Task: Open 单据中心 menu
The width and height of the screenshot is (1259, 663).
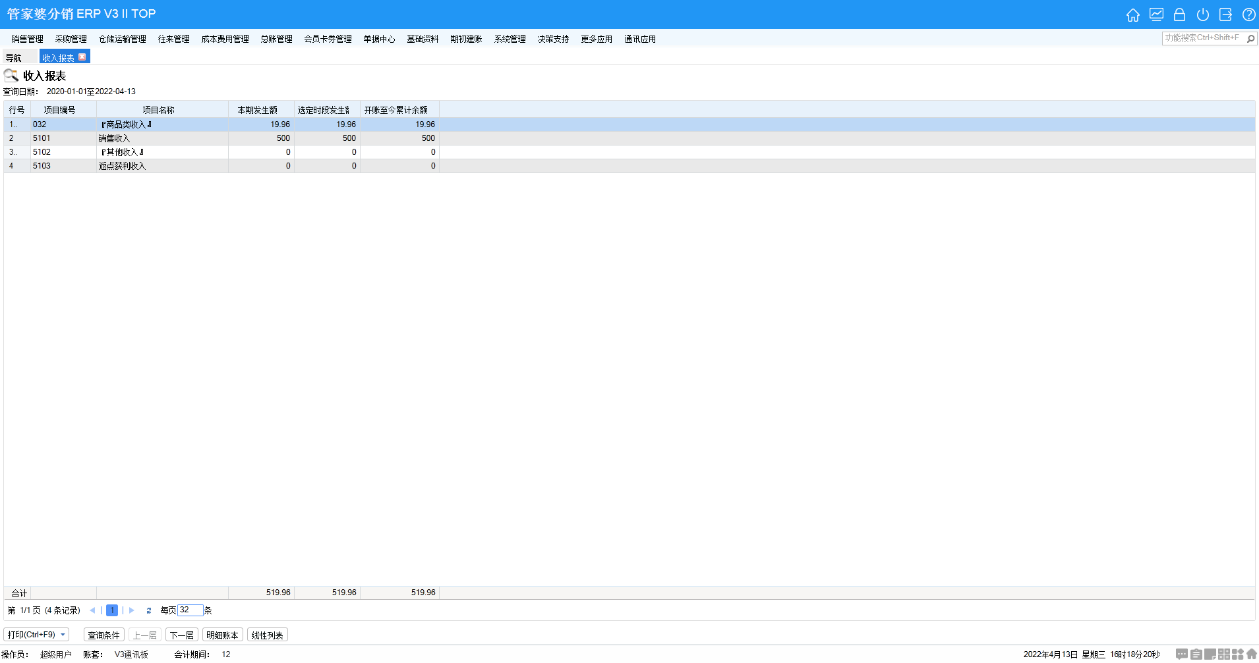Action: (x=379, y=39)
